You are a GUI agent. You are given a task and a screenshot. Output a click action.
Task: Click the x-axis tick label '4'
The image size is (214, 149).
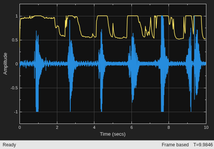click(x=94, y=127)
